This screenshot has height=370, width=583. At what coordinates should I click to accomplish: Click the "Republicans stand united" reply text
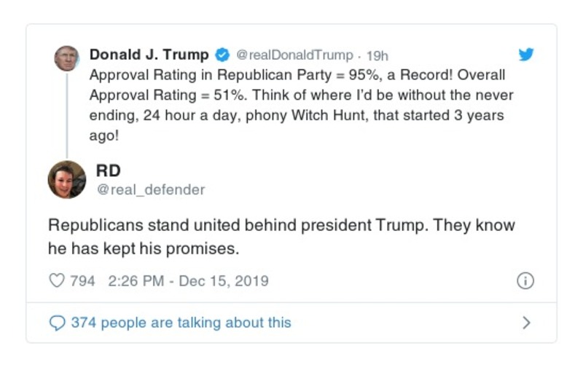pos(281,236)
